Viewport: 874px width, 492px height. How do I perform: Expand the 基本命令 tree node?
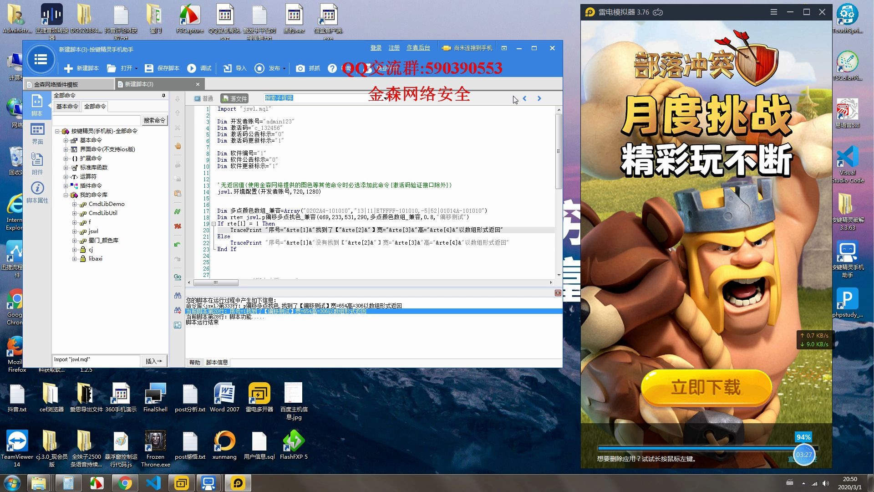(66, 140)
